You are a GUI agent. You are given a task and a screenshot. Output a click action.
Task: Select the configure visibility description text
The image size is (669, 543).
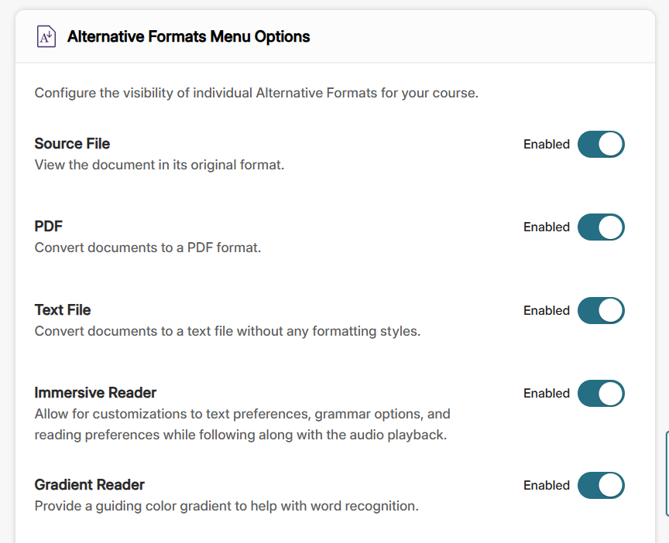coord(256,93)
